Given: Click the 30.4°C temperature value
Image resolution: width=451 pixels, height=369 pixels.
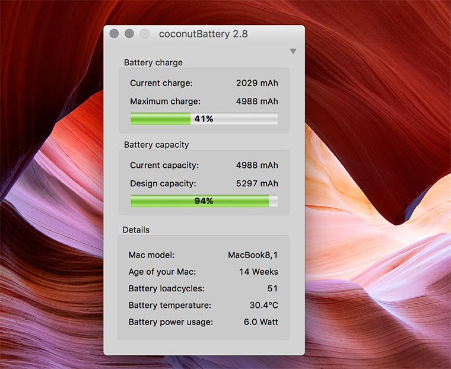Looking at the screenshot, I should point(263,305).
